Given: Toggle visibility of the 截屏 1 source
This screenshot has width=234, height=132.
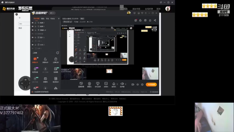Looking at the screenshot, I should coord(32,26).
